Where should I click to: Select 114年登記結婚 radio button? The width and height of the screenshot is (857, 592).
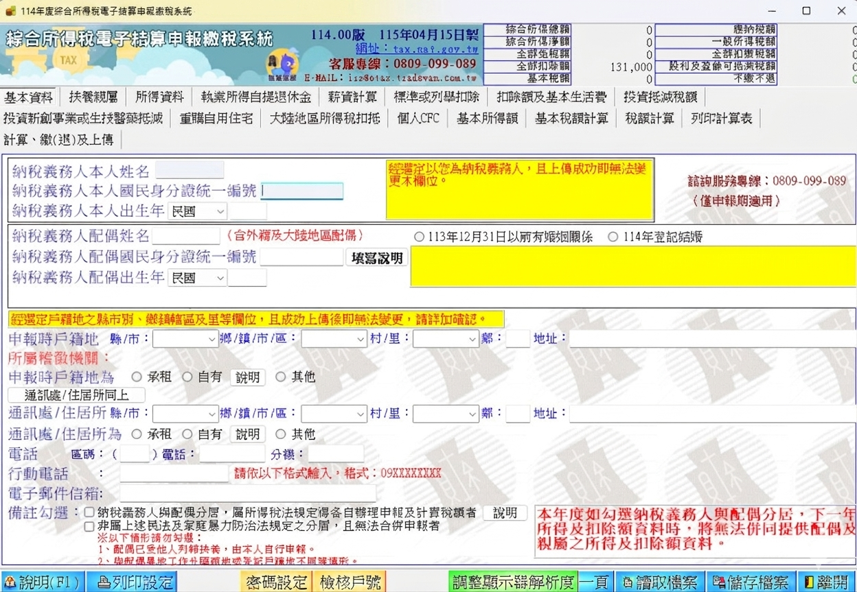pyautogui.click(x=613, y=237)
